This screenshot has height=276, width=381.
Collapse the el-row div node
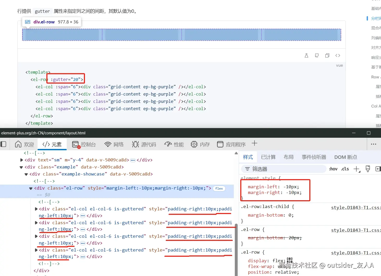tap(31, 188)
